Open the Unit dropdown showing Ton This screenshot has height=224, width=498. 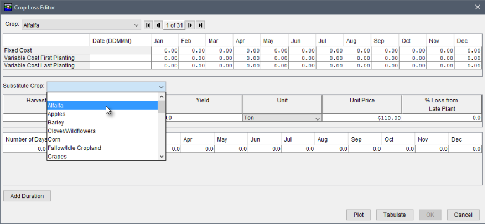(x=317, y=118)
